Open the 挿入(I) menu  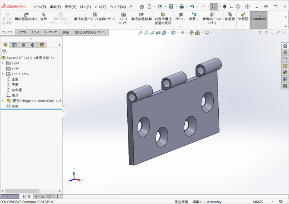tap(85, 7)
